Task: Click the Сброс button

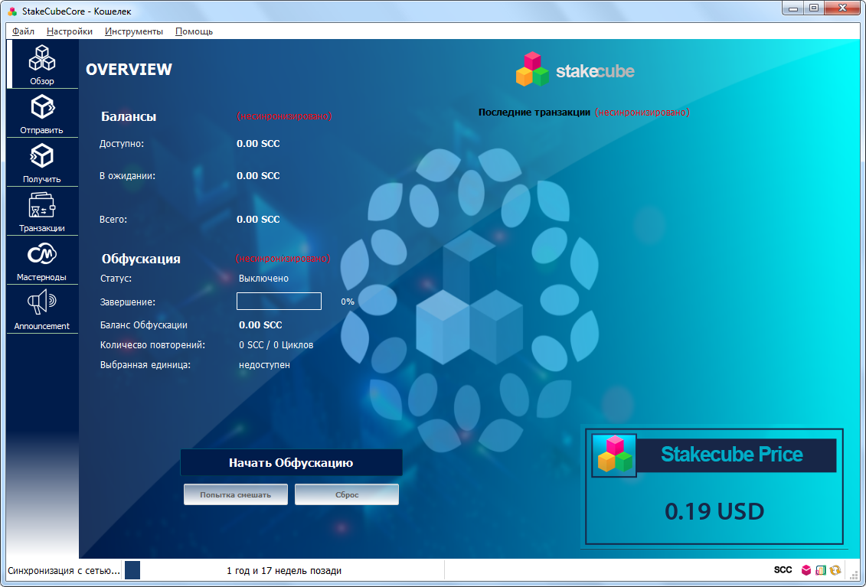Action: pyautogui.click(x=347, y=495)
